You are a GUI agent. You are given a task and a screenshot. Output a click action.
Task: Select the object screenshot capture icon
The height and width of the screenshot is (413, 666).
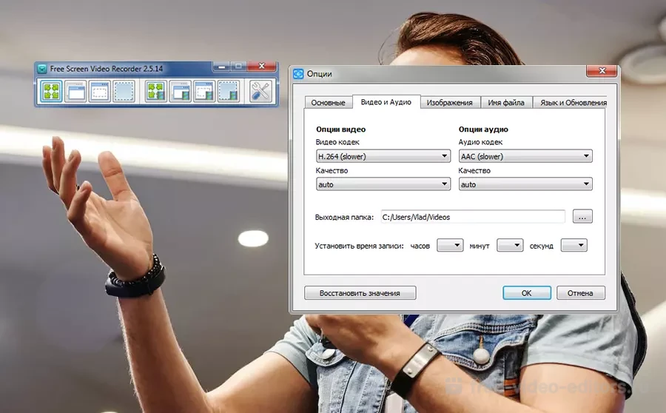[x=100, y=91]
